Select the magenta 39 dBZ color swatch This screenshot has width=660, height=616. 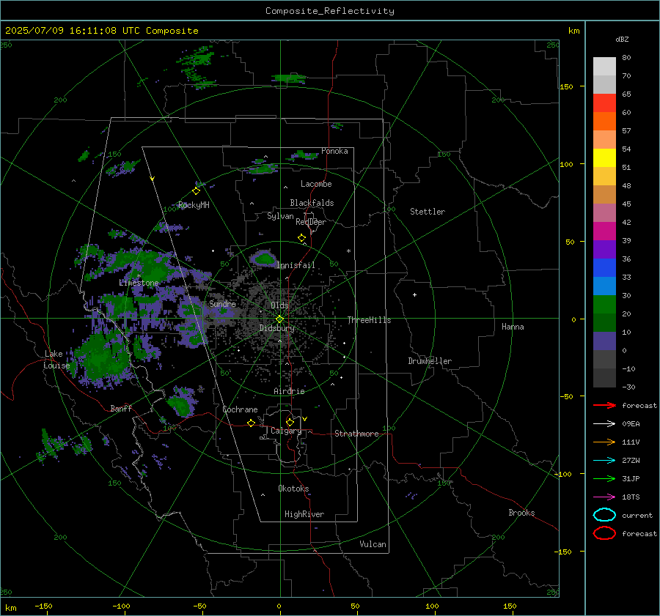tap(604, 231)
